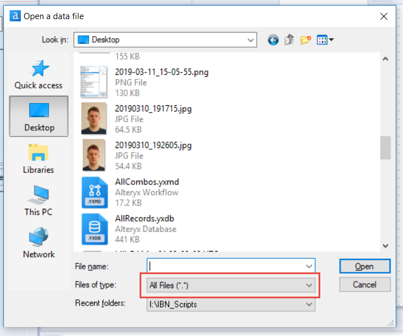Select thumbnail of 20190310_192605.jpg

(93, 155)
